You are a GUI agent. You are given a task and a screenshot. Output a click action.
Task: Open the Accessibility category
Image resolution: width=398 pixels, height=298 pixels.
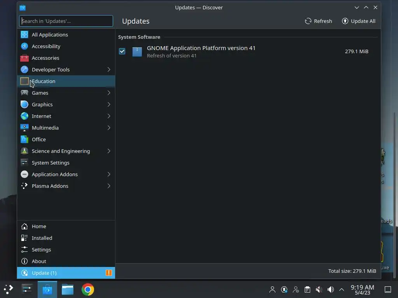click(66, 46)
